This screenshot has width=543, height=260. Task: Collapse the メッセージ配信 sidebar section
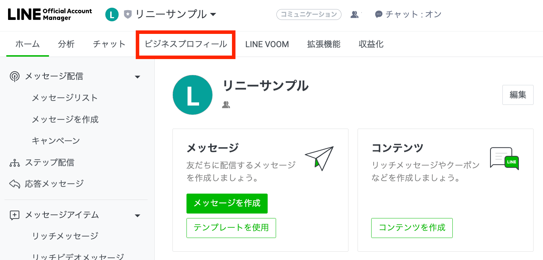[137, 77]
